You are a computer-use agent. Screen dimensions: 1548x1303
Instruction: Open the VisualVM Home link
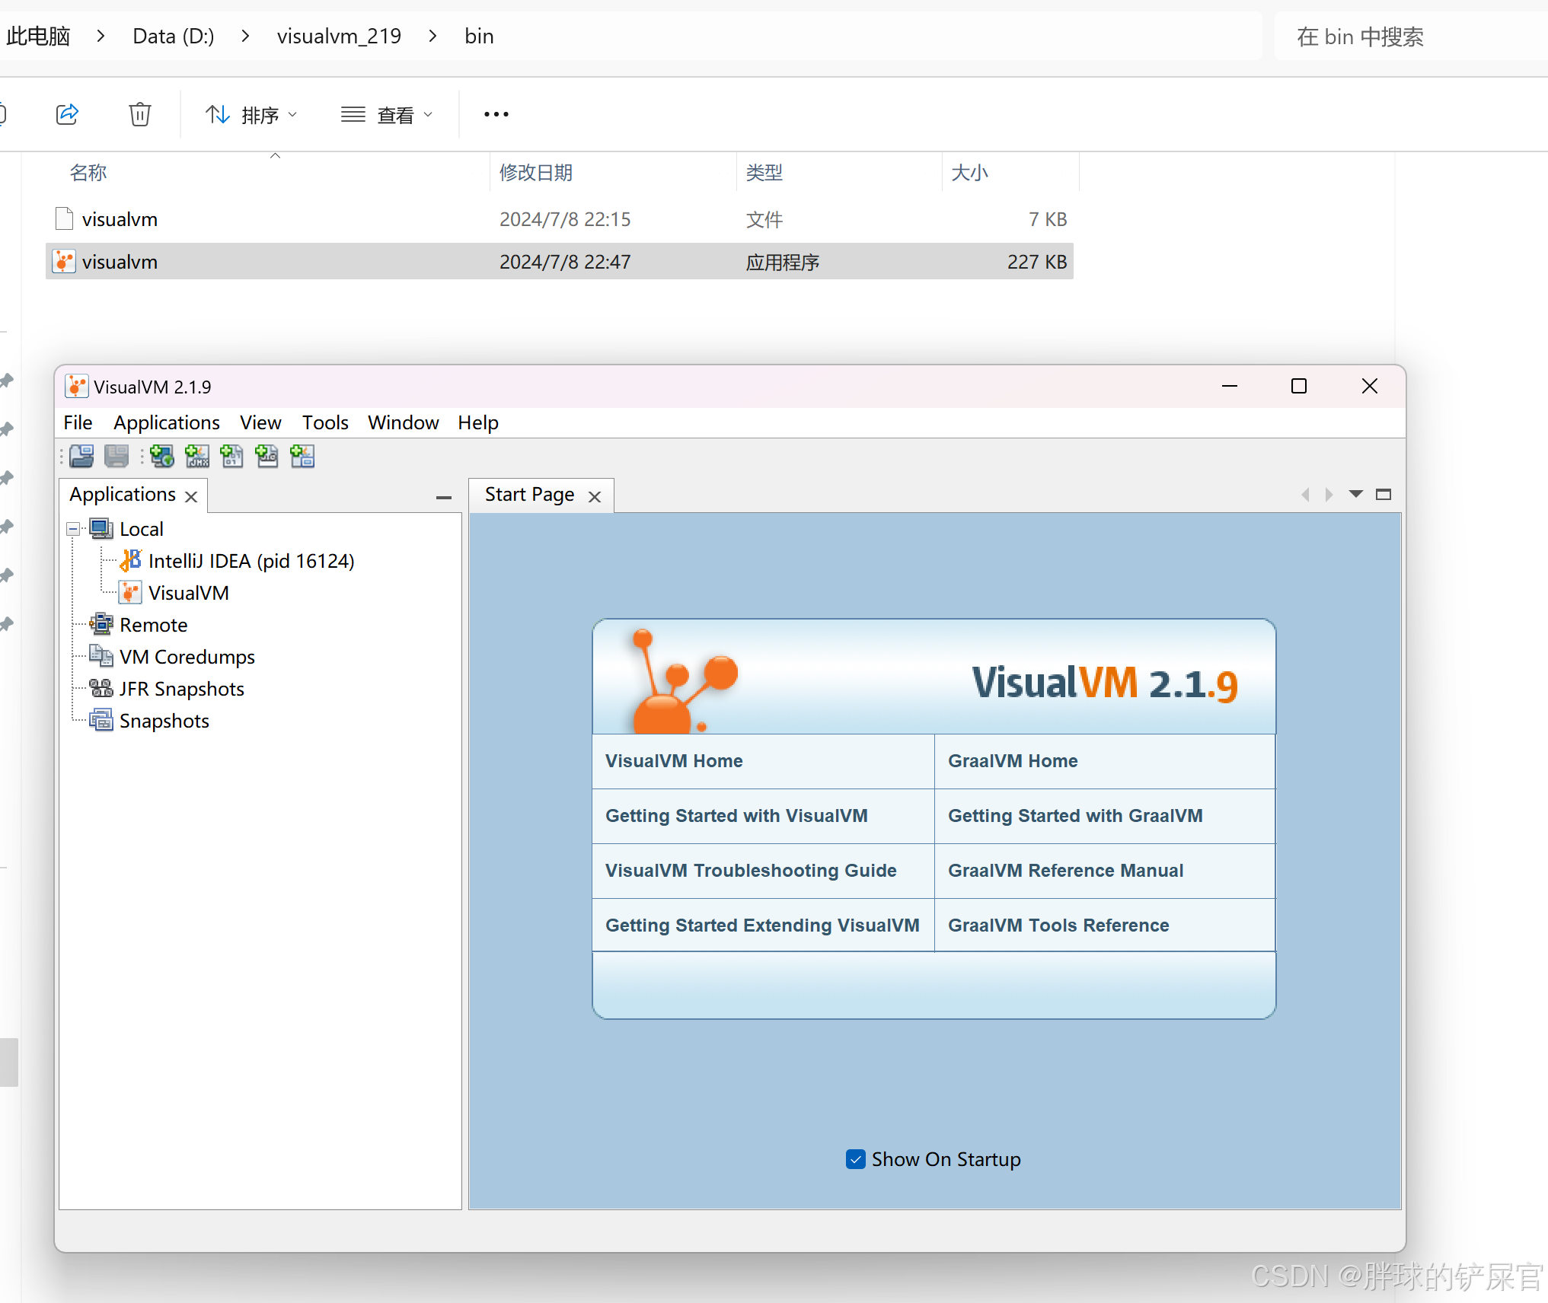point(673,760)
